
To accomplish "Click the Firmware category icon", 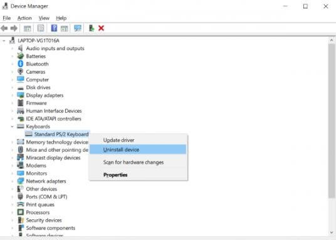I will [x=20, y=103].
